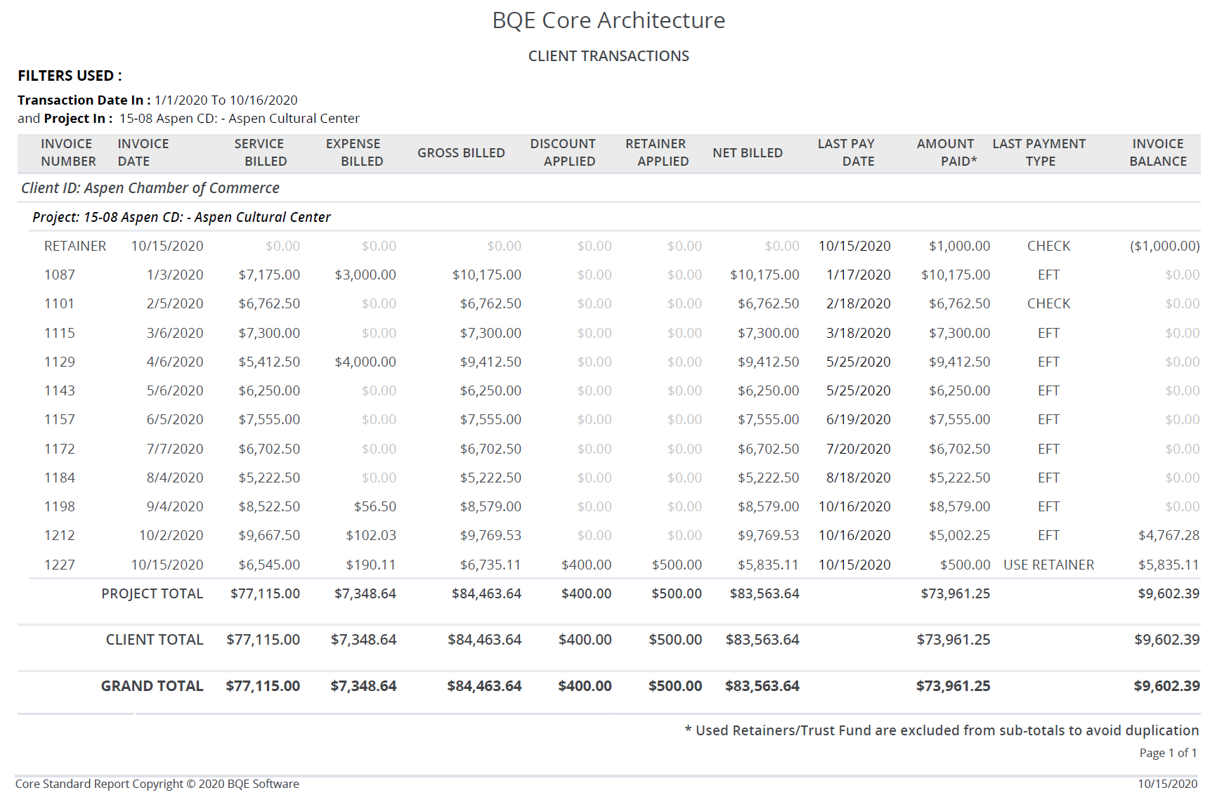Click expense billed $102.03 on invoice 1212
This screenshot has width=1224, height=802.
point(371,536)
